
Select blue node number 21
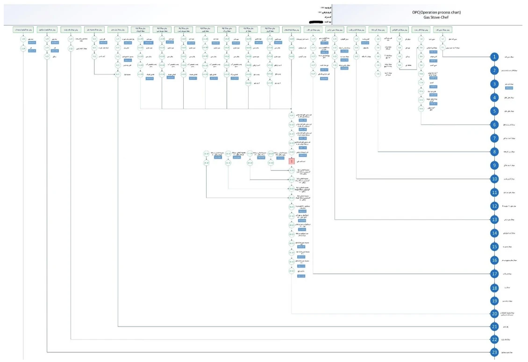[x=494, y=327]
